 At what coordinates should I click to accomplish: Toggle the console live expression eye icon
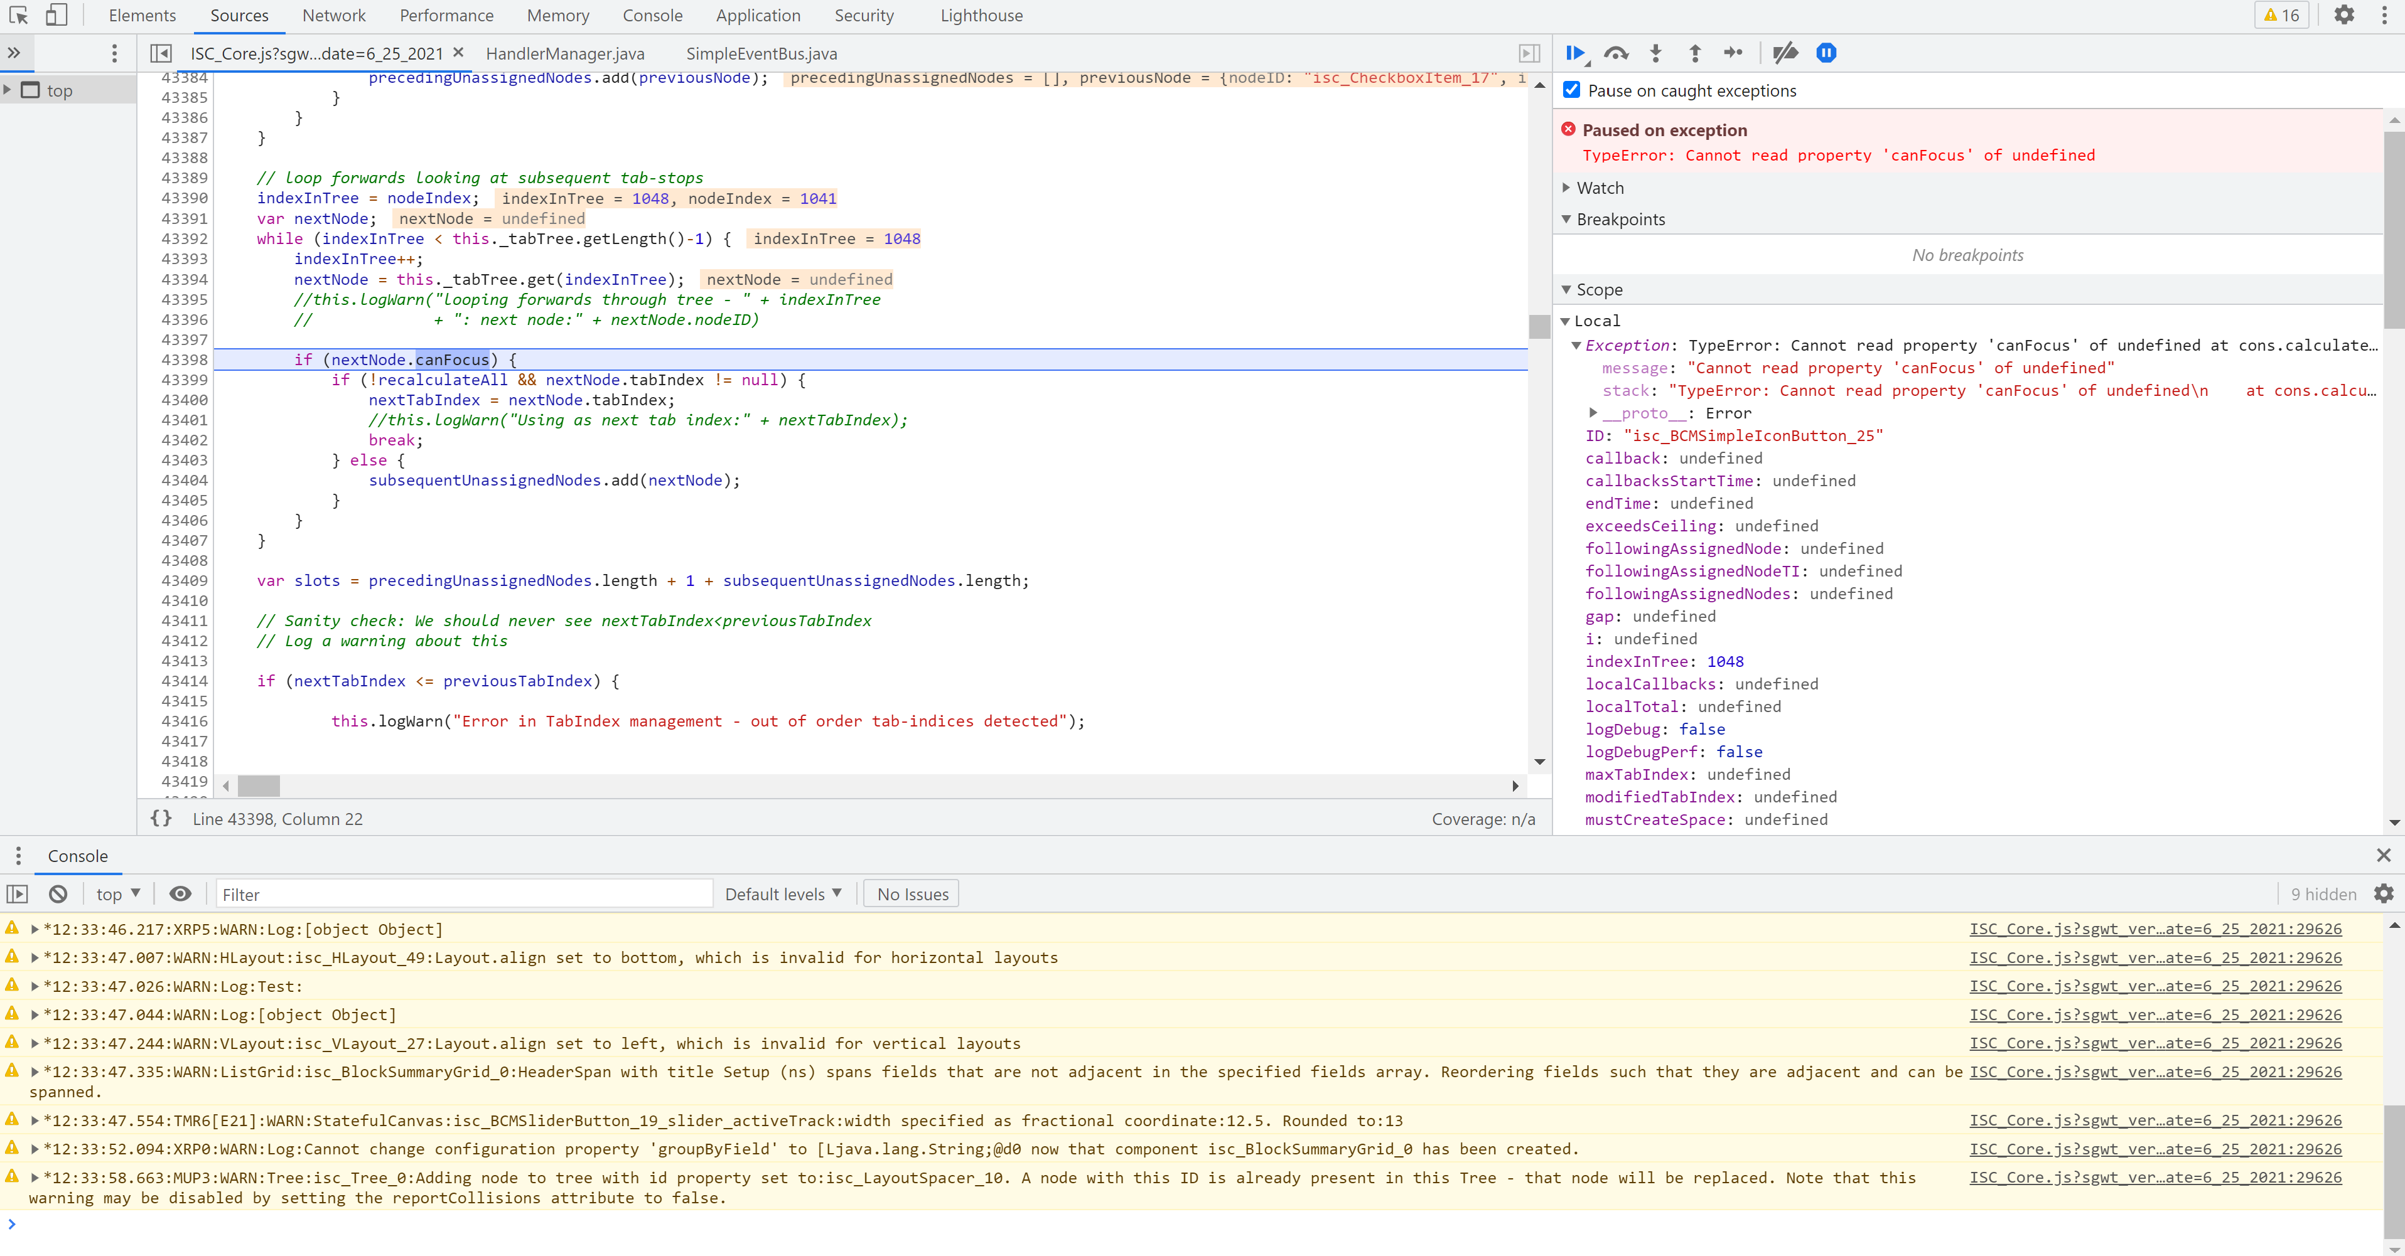tap(180, 894)
